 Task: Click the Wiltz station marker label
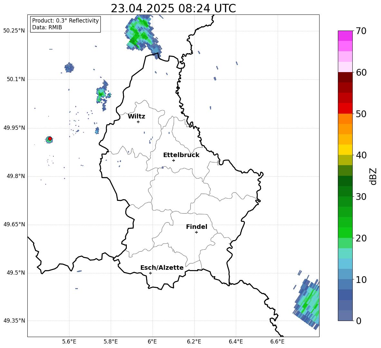click(x=136, y=117)
